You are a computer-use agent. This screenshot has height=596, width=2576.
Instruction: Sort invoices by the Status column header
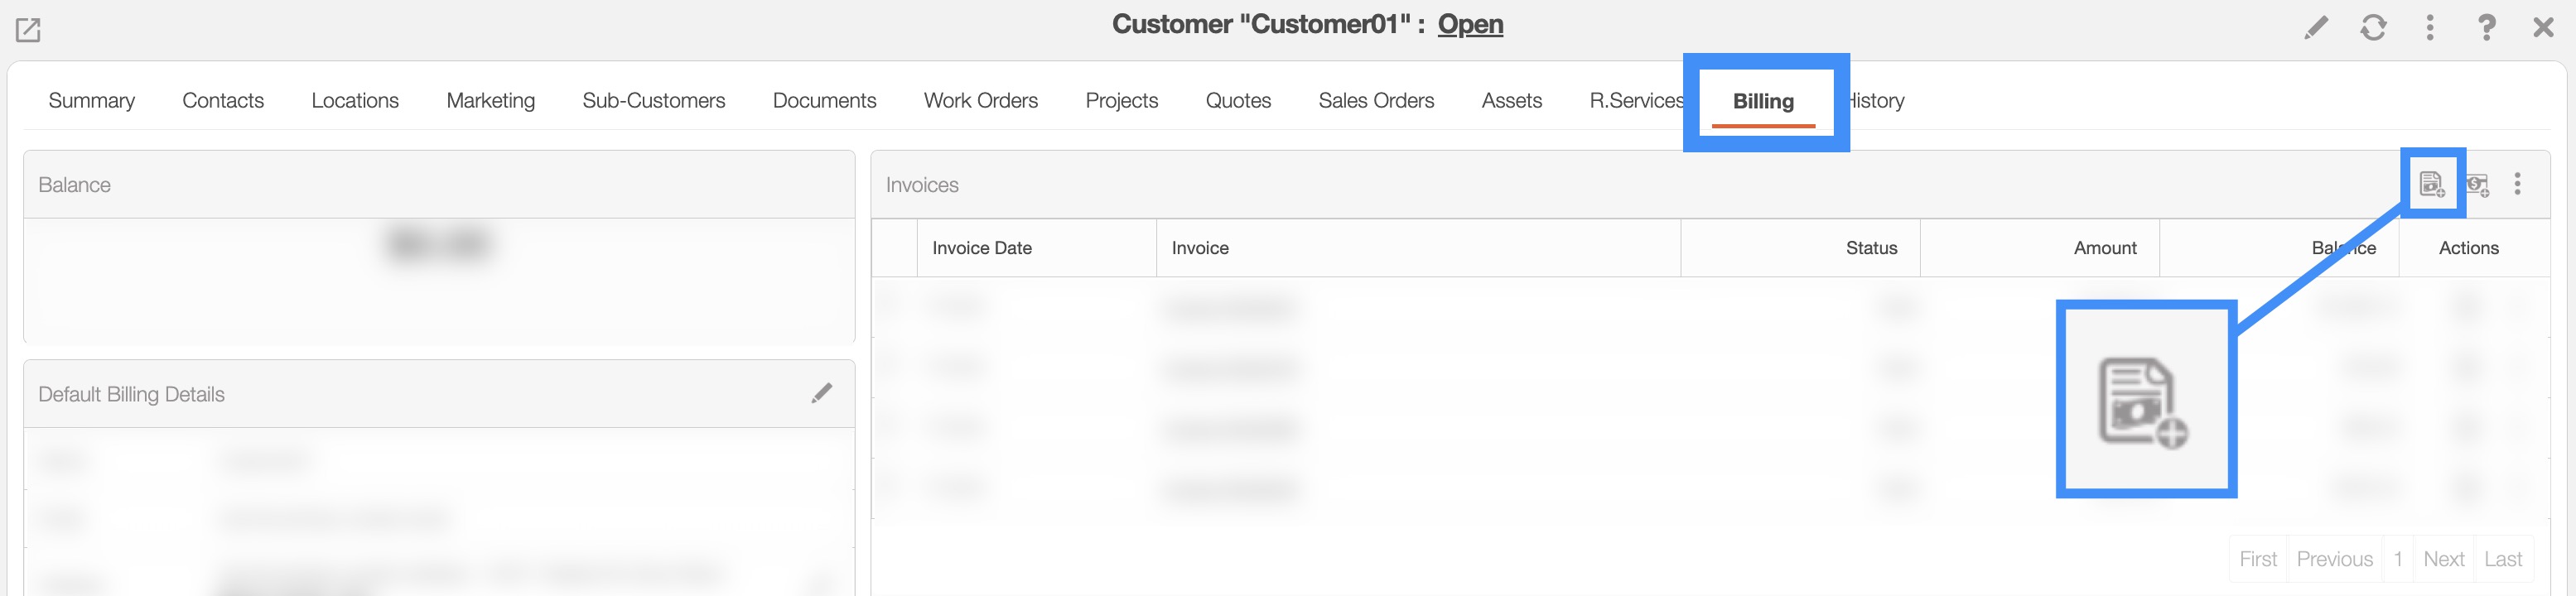(1870, 248)
